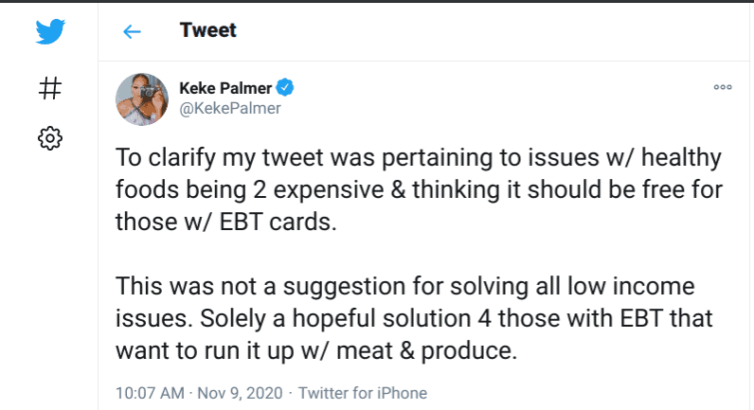Open the Explore hashtag page

(x=50, y=89)
